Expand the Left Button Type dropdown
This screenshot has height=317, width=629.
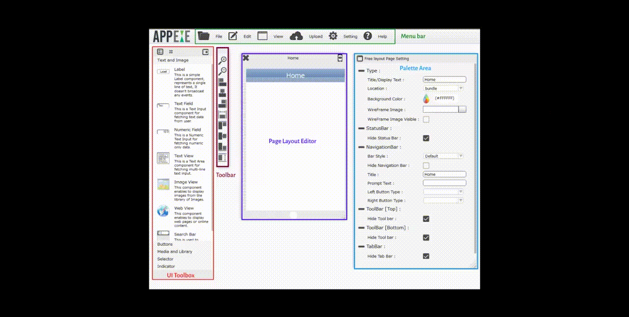pyautogui.click(x=444, y=192)
